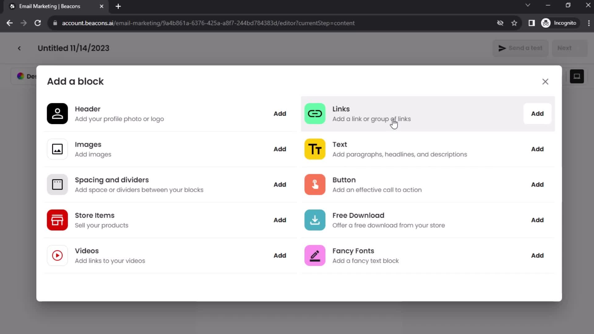Click the Untitled 11/14/2023 title field
Image resolution: width=594 pixels, height=334 pixels.
pyautogui.click(x=73, y=48)
